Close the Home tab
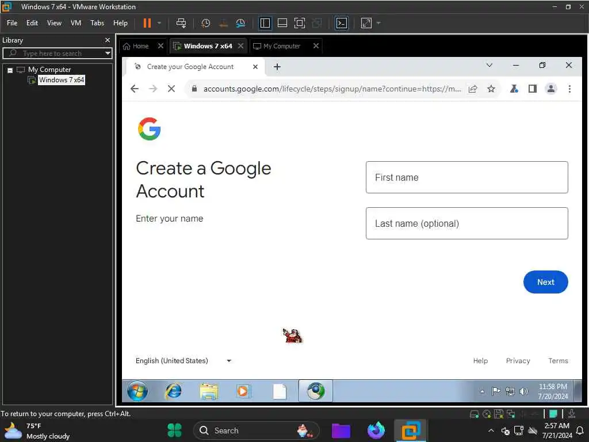 [161, 45]
